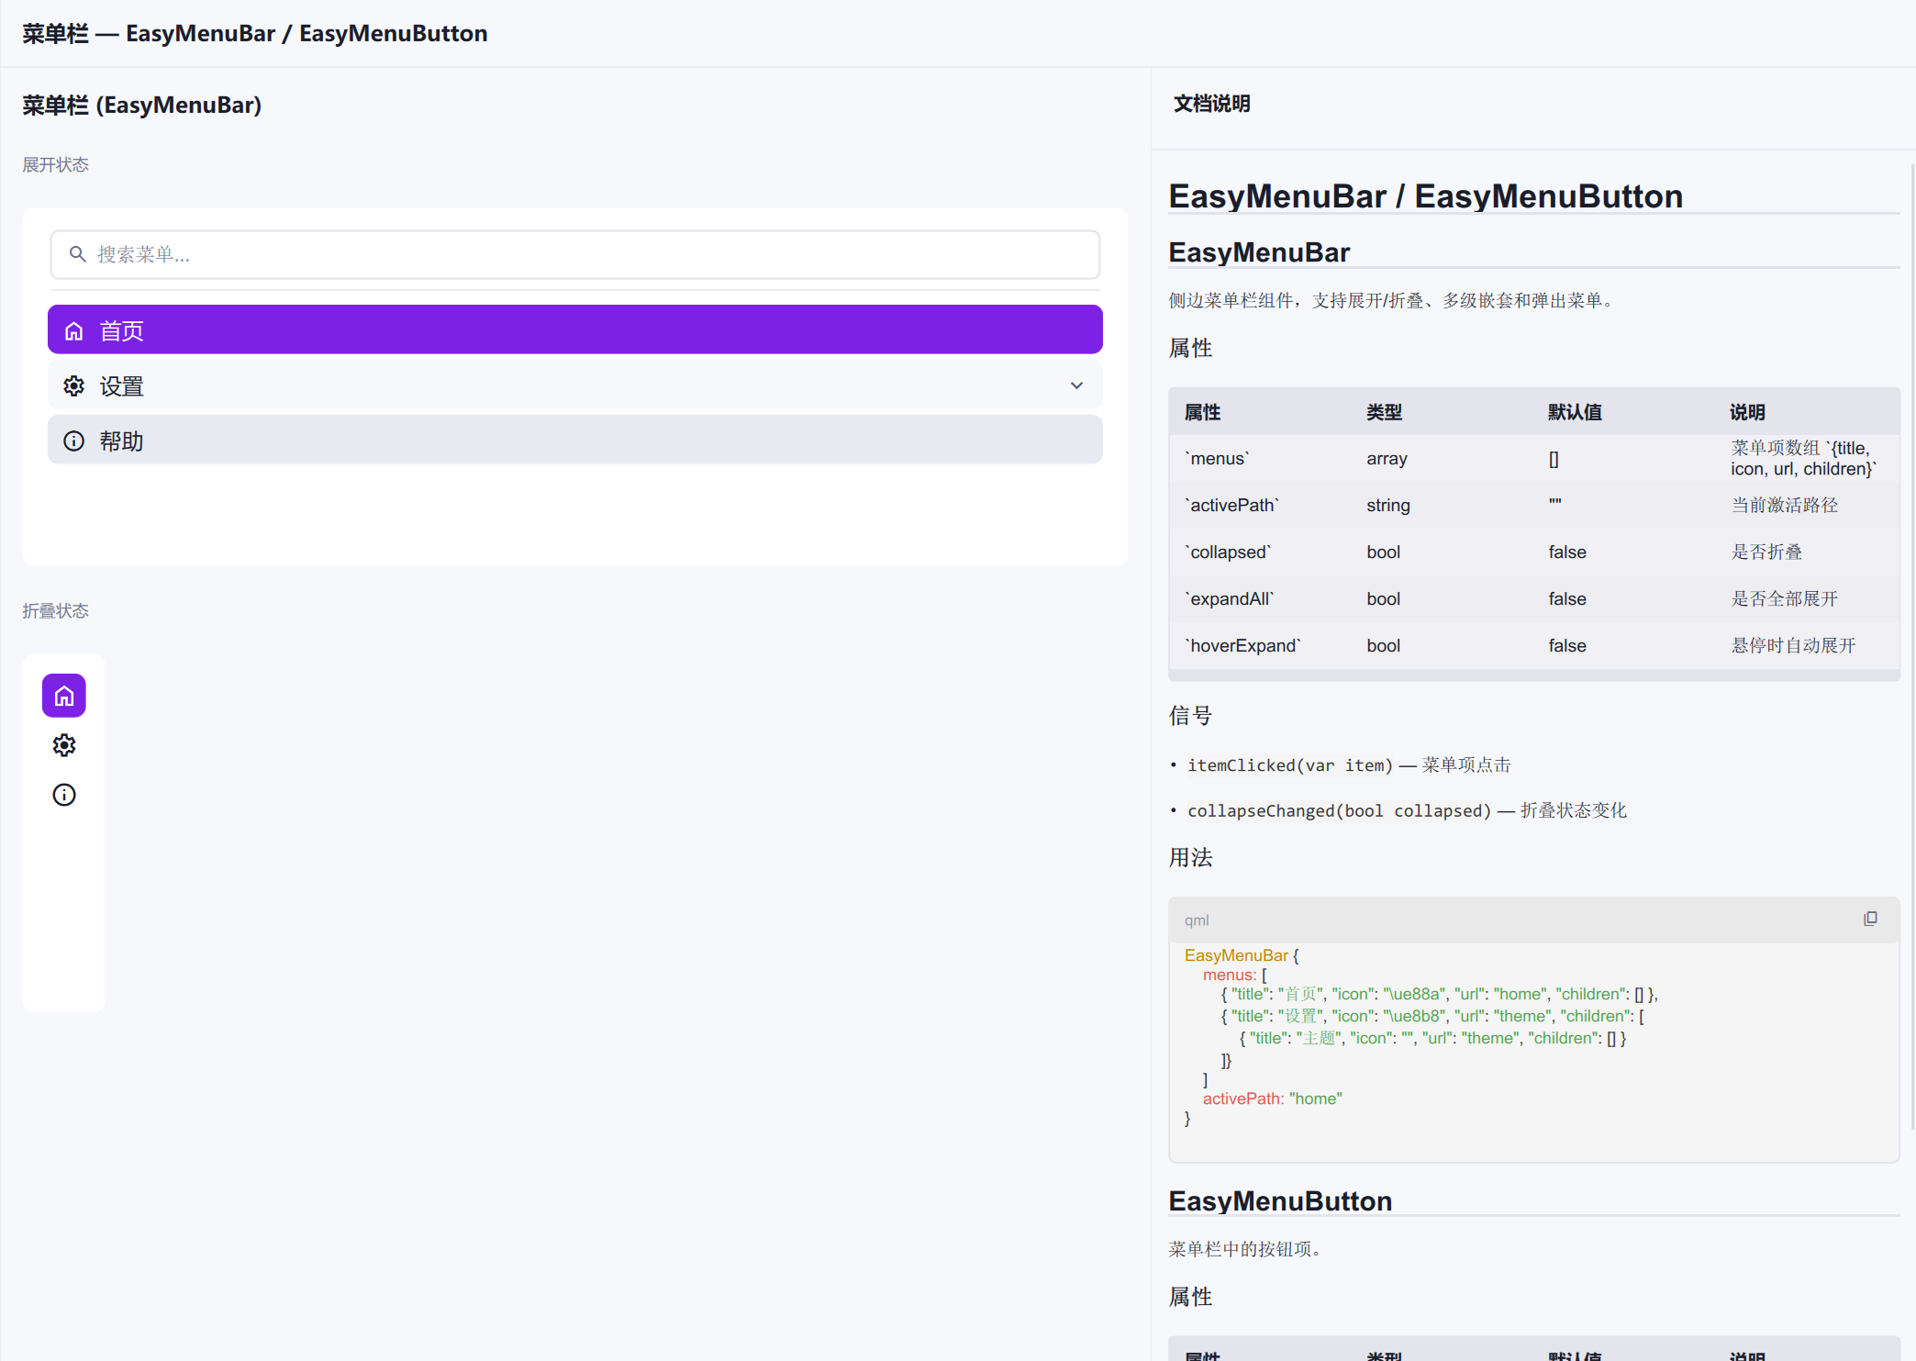
Task: Select the collapsed settings gear icon
Action: click(x=64, y=745)
